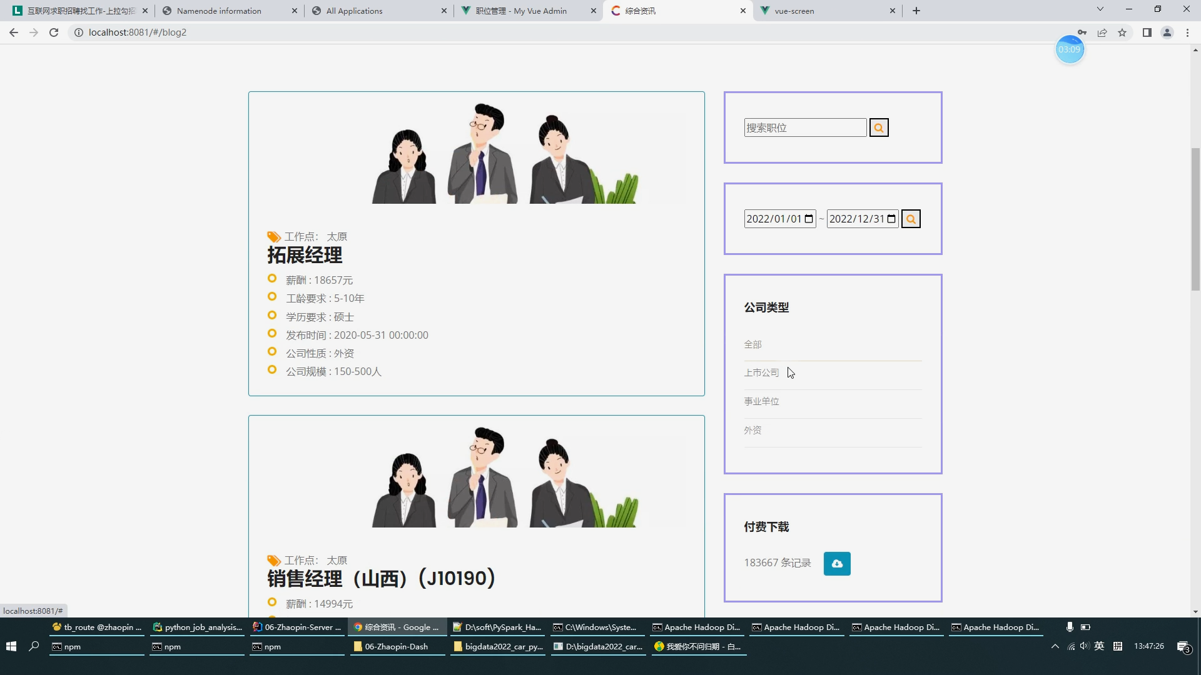Viewport: 1201px width, 675px height.
Task: Click the cloud download icon under 付费下载
Action: (837, 563)
